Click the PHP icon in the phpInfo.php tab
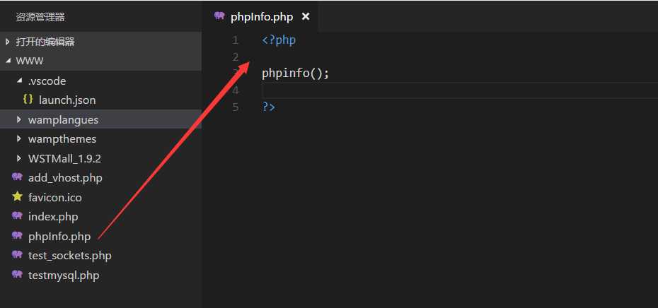The width and height of the screenshot is (658, 308). (x=219, y=17)
